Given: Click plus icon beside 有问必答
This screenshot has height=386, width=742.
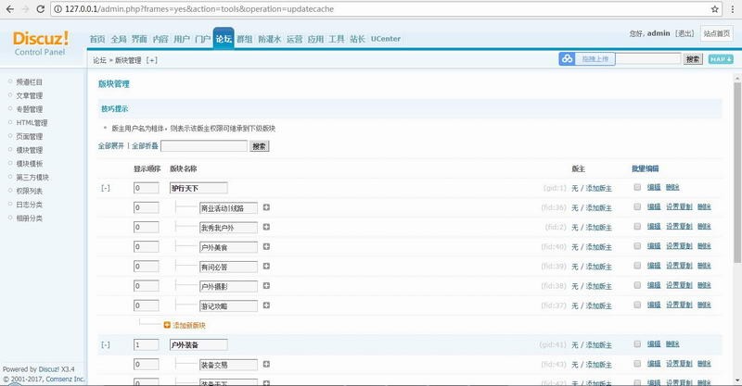Looking at the screenshot, I should [266, 267].
